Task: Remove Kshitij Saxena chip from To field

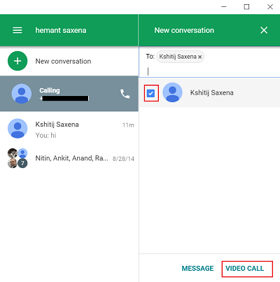Action: pos(200,57)
